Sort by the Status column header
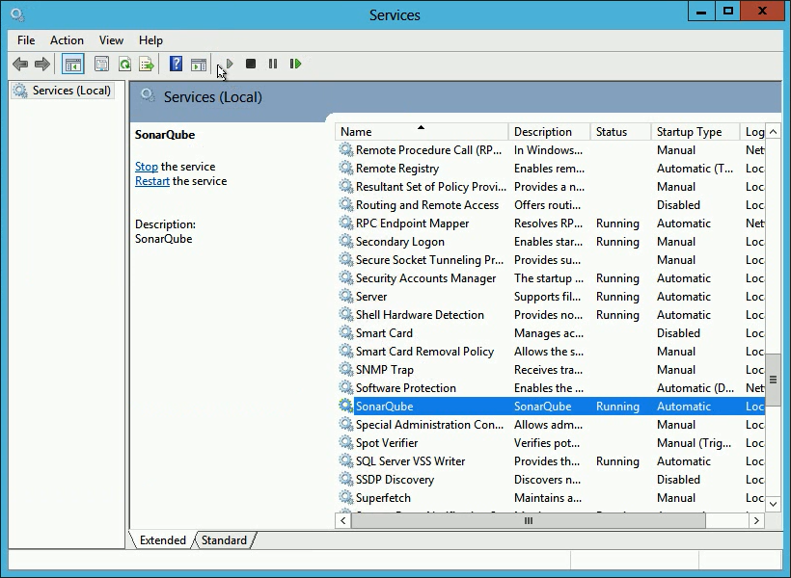The width and height of the screenshot is (791, 578). click(620, 132)
